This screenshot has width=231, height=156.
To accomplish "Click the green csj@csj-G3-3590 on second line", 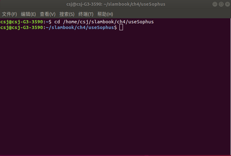I will point(21,28).
